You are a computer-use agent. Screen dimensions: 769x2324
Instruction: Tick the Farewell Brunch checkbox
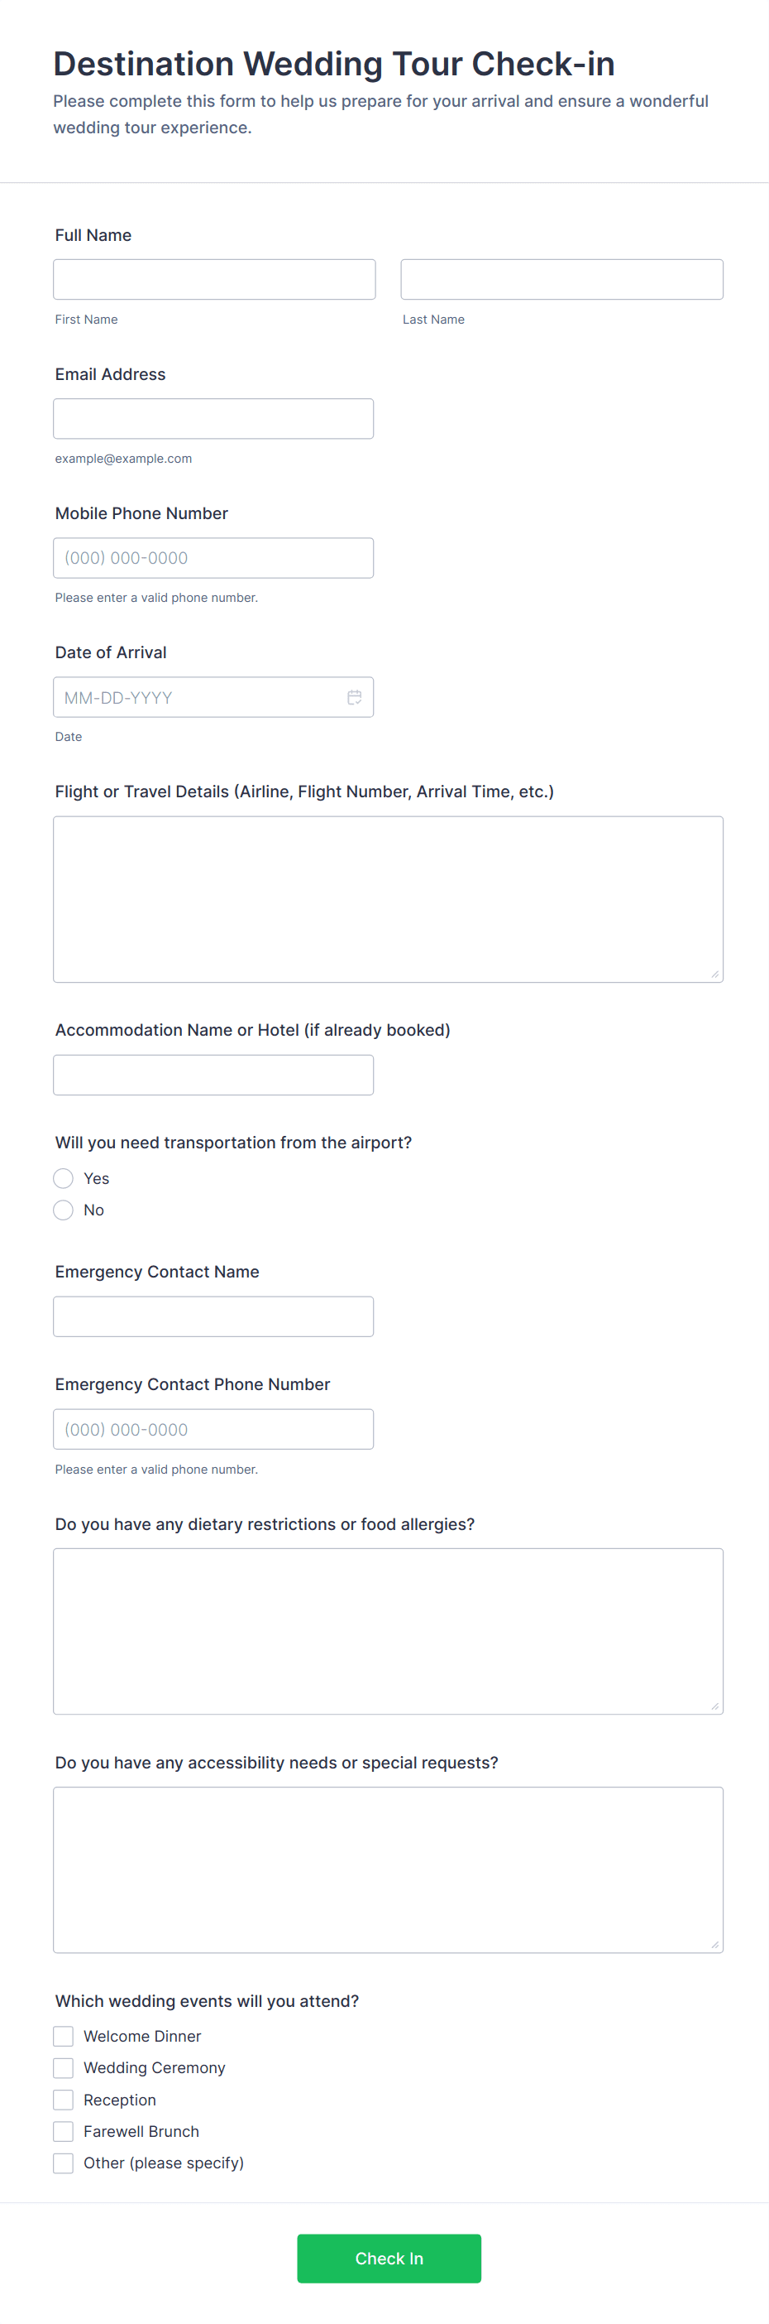(63, 2131)
